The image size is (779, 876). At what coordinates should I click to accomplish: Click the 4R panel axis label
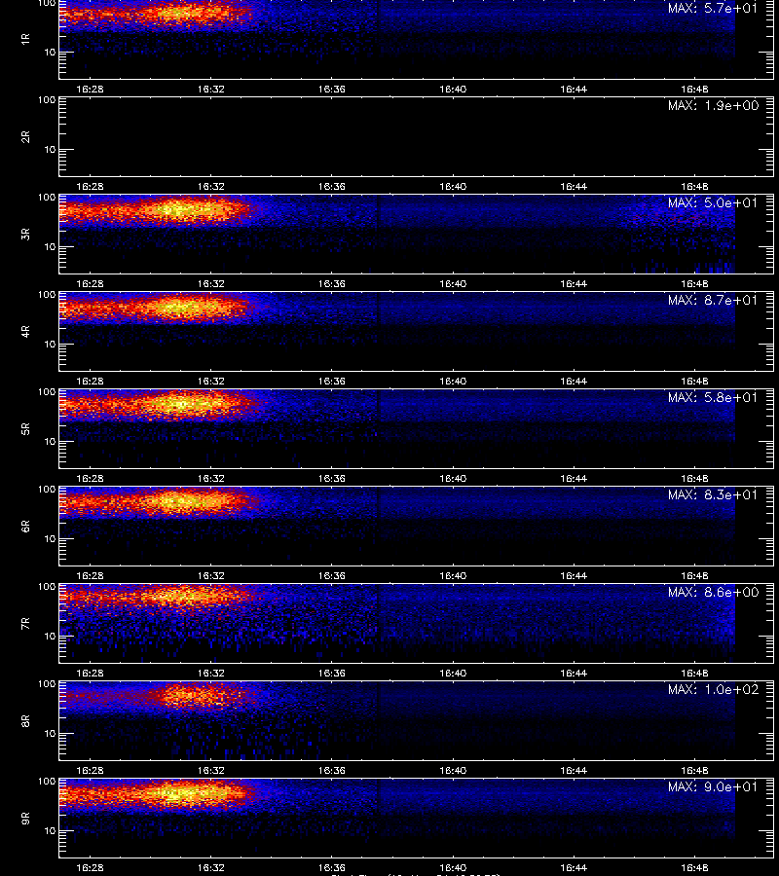pos(25,331)
